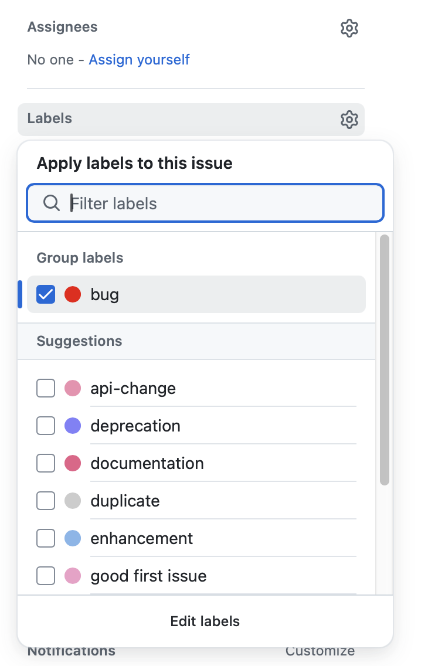Select the documentation label row text
The width and height of the screenshot is (428, 666).
[147, 463]
